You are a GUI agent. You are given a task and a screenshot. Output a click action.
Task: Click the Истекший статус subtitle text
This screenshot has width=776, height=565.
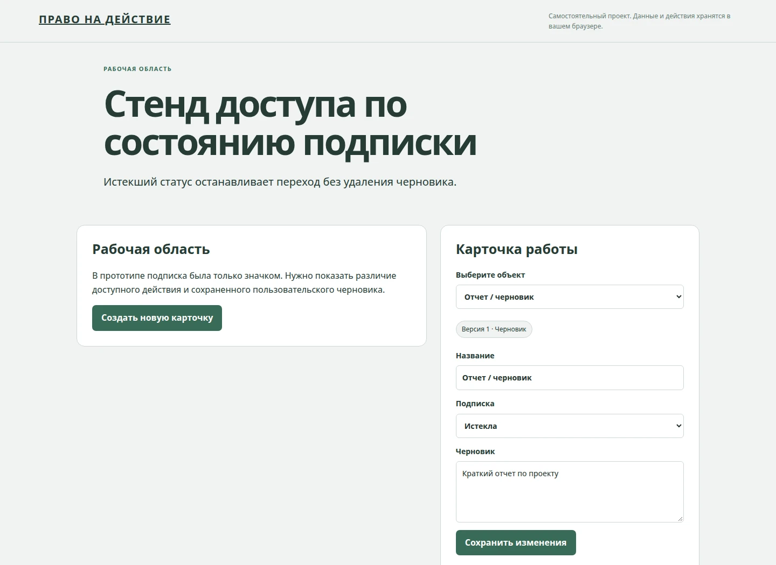[280, 182]
